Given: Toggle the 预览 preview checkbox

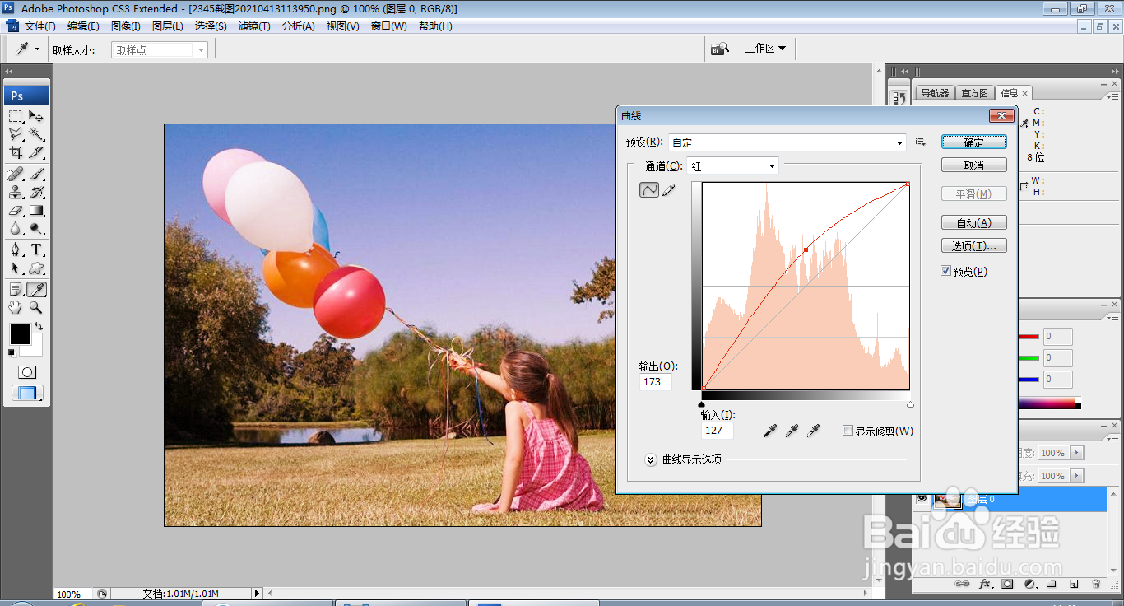Looking at the screenshot, I should (946, 270).
